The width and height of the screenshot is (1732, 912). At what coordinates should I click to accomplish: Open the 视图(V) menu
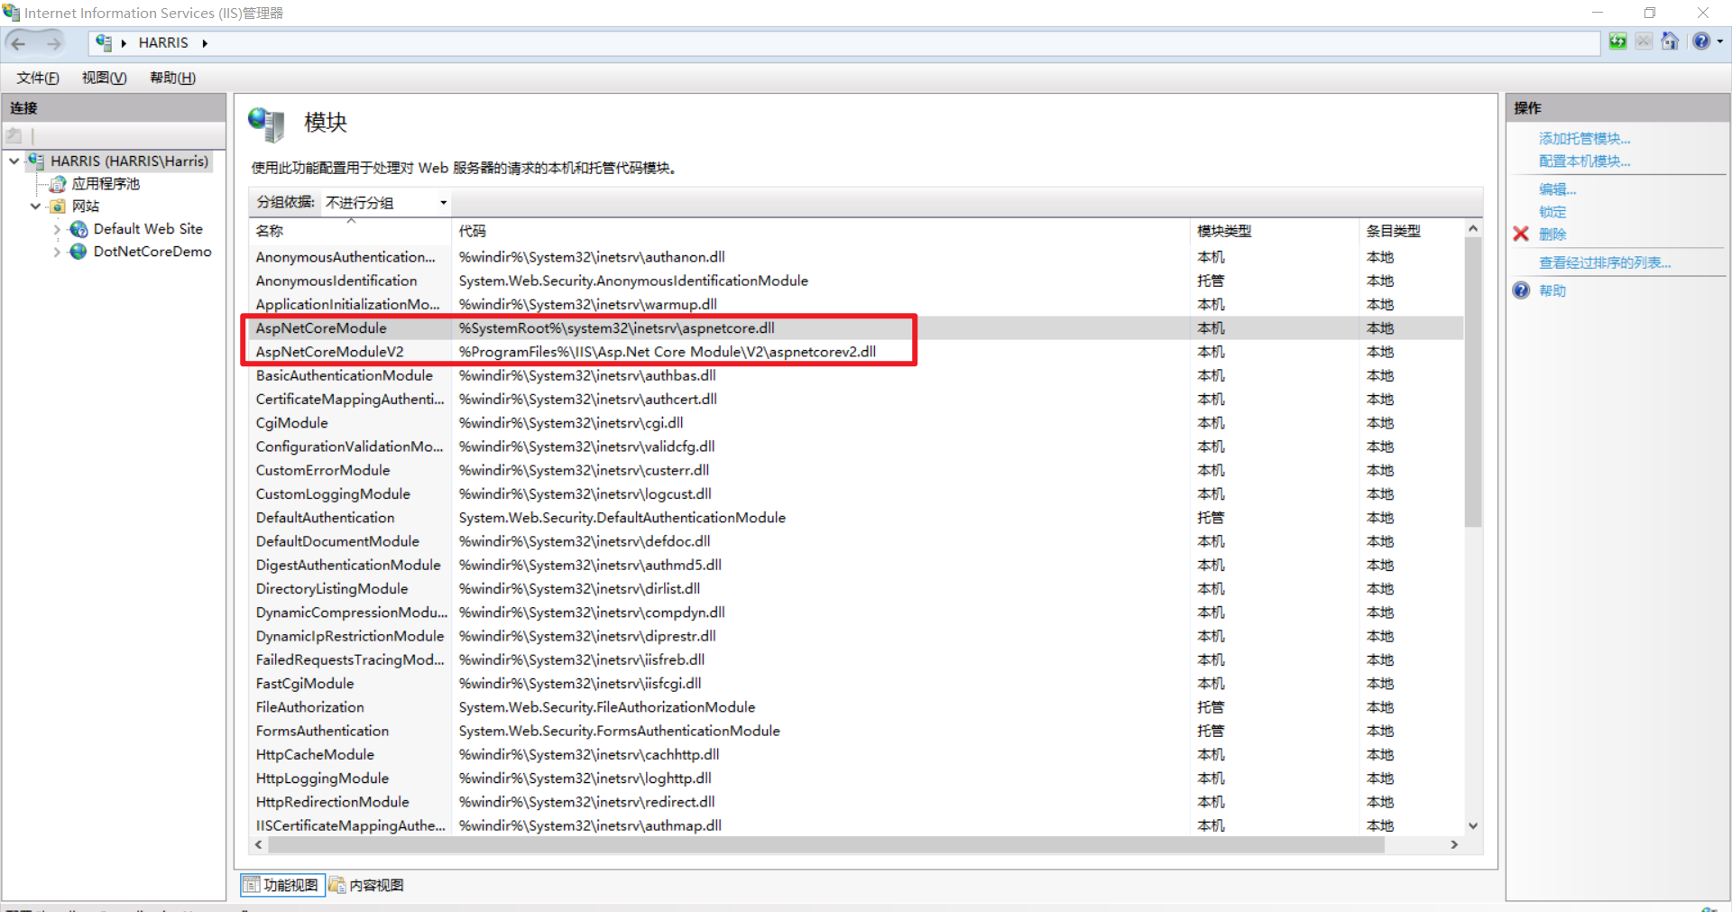coord(104,78)
